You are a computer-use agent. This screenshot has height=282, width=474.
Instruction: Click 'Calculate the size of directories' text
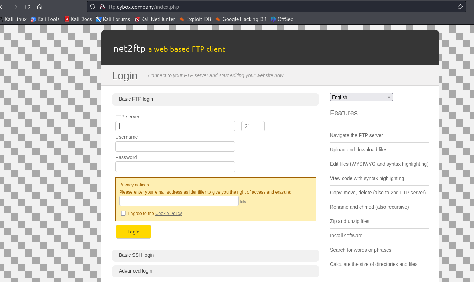pos(374,264)
